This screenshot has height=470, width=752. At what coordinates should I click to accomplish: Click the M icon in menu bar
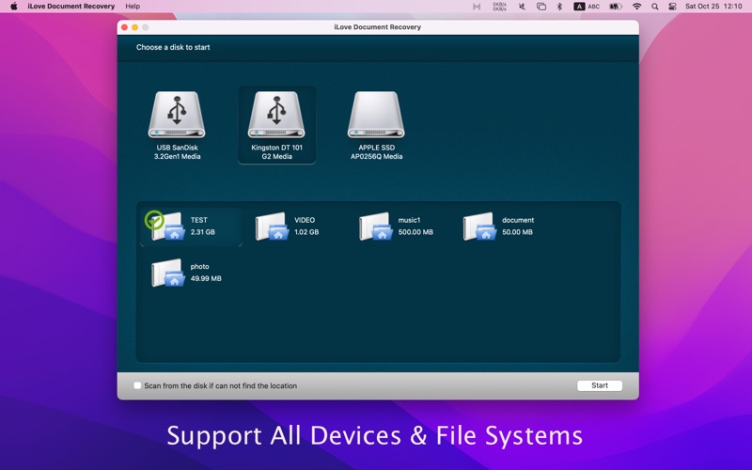477,7
